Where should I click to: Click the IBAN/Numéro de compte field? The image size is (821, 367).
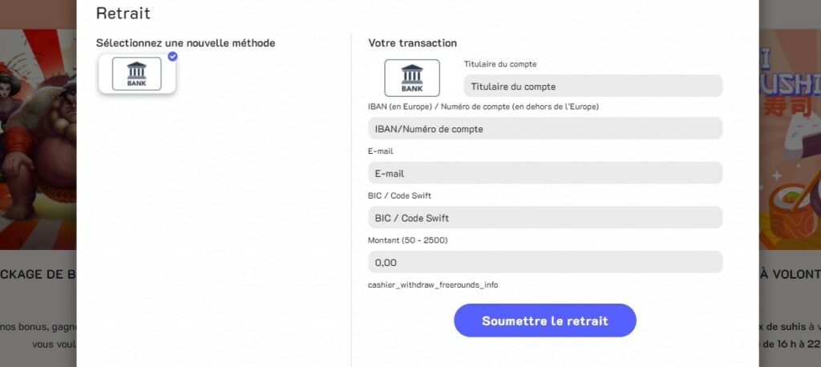click(x=545, y=128)
